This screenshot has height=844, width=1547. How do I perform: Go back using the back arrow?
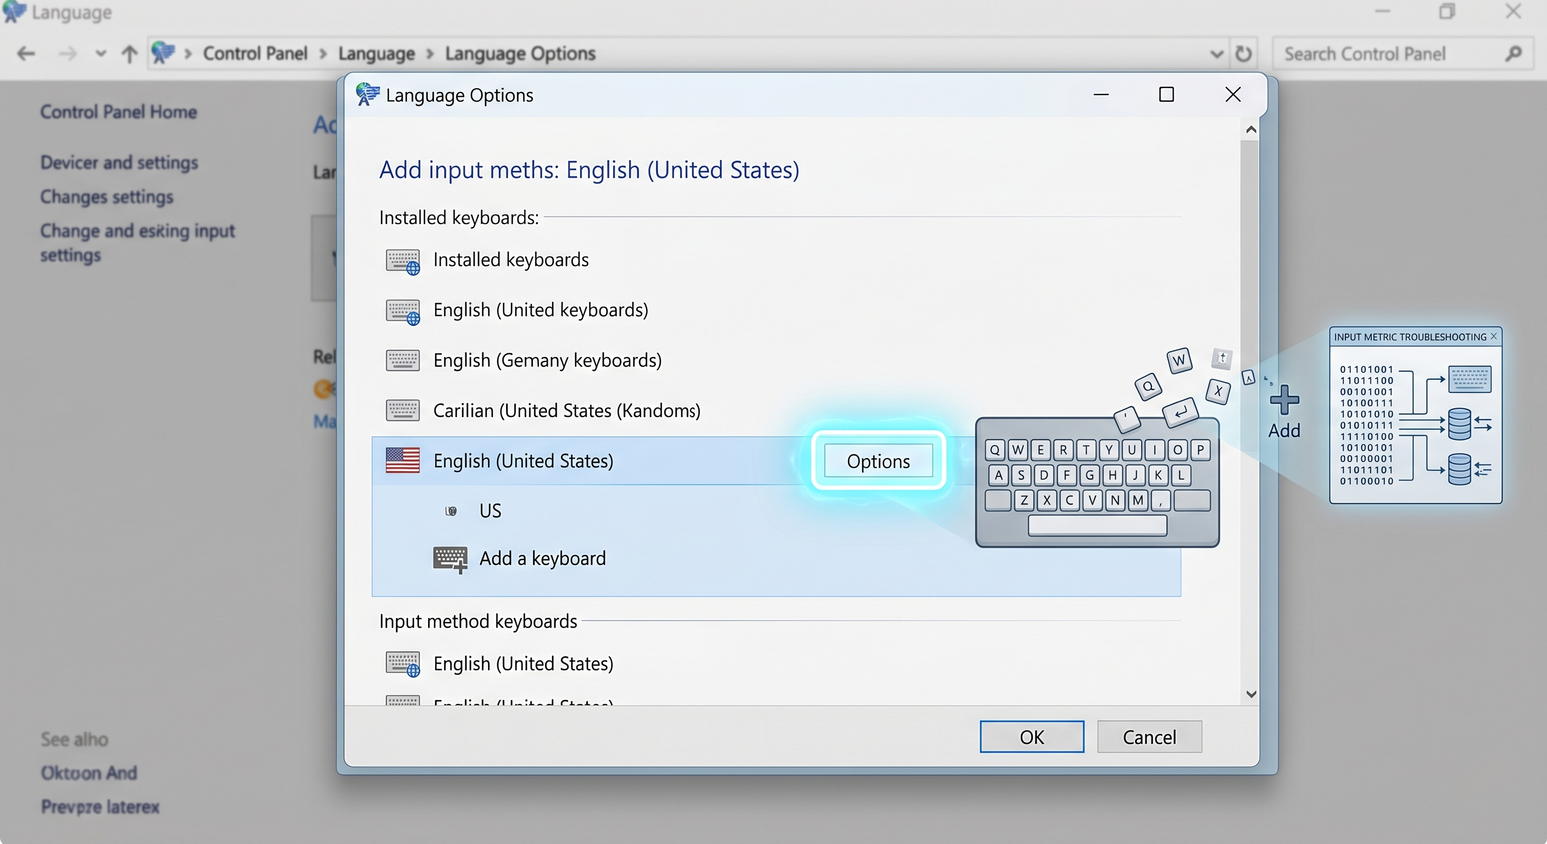26,53
